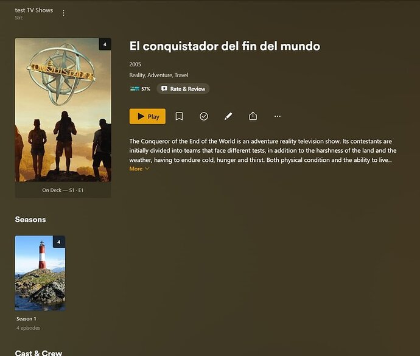Go to test TV Shows library
The image size is (420, 356).
click(x=33, y=10)
